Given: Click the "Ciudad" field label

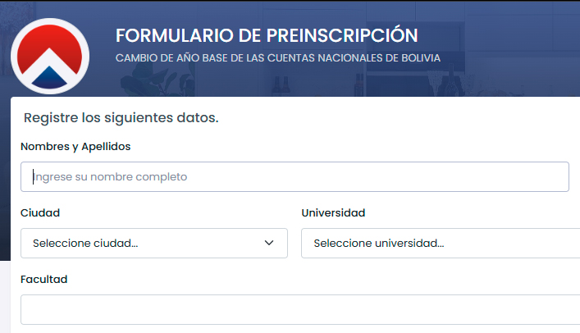Looking at the screenshot, I should click(40, 212).
